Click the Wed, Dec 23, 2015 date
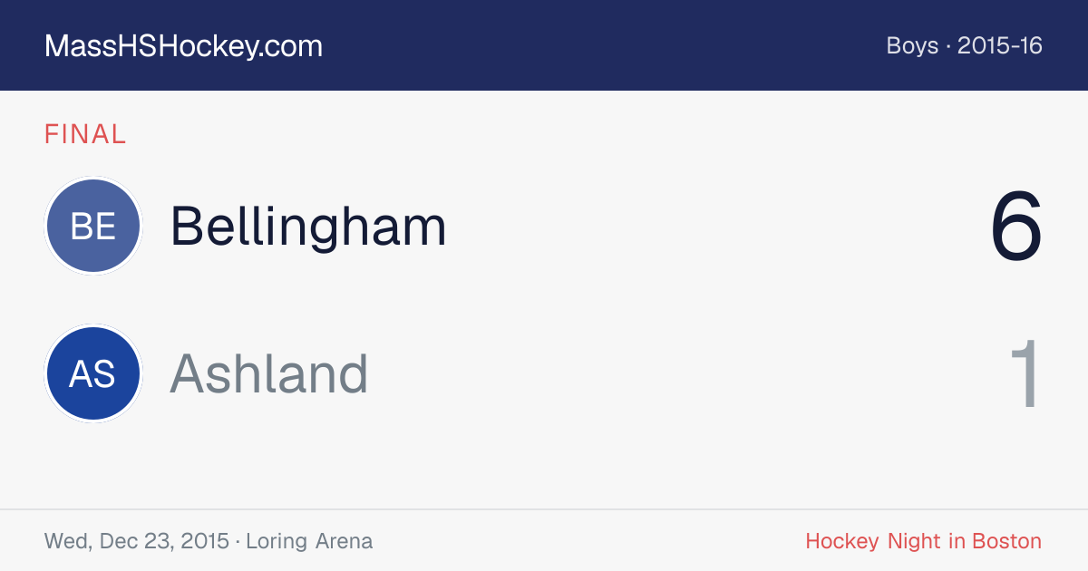 (136, 542)
